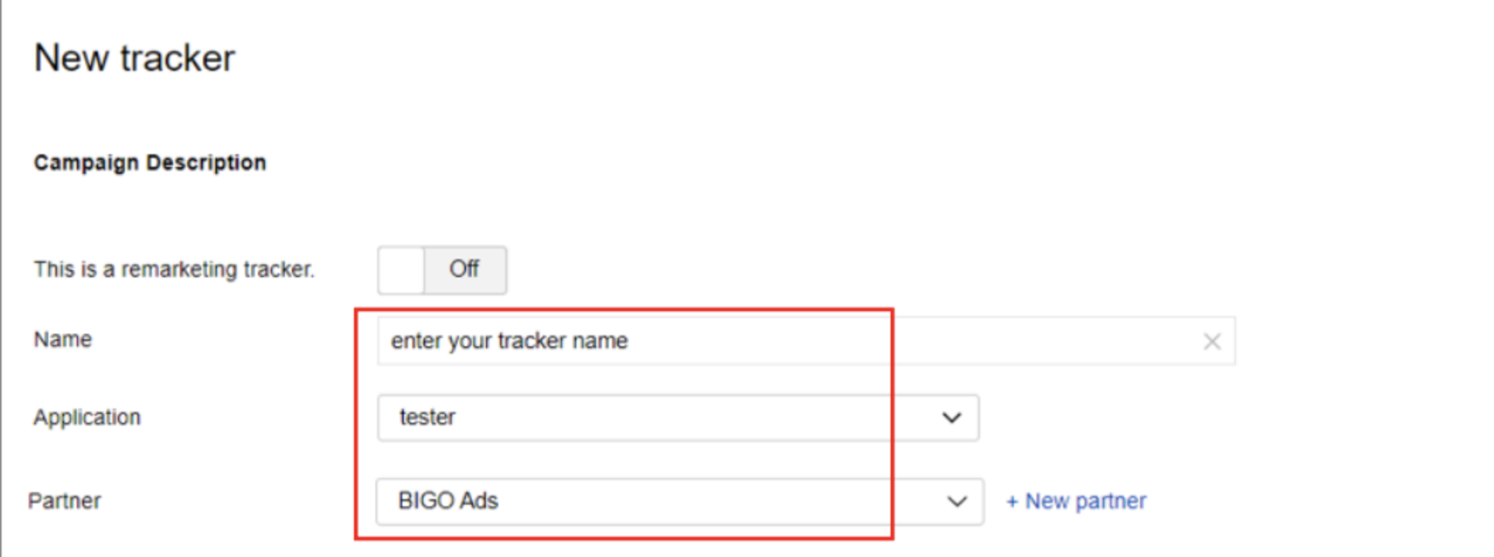Click the Application dropdown chevron arrow

click(951, 418)
